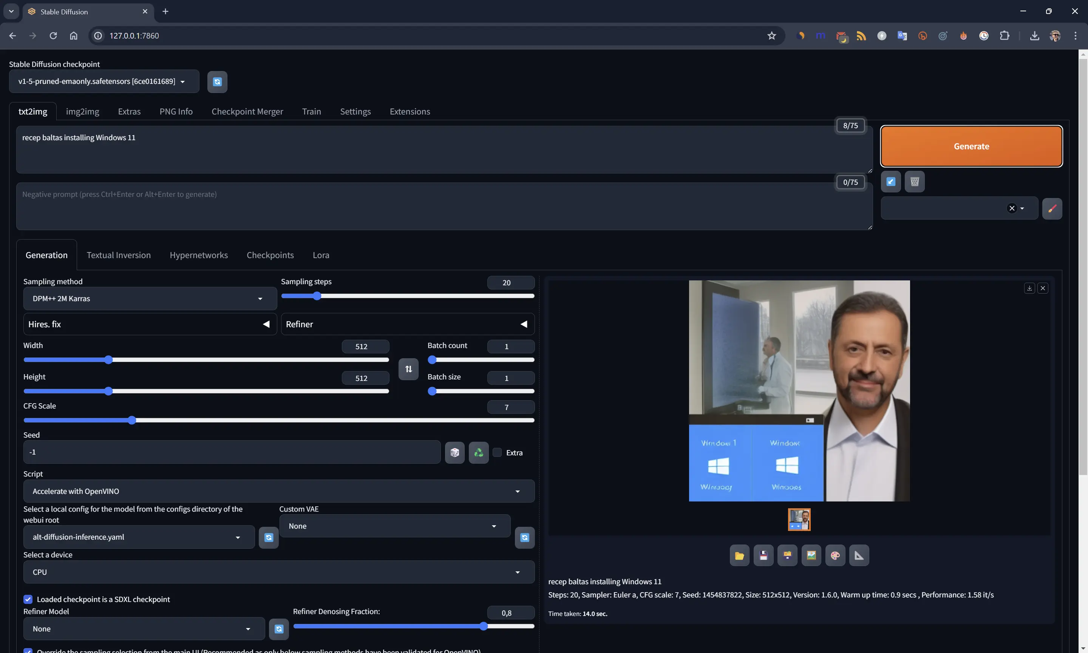Screen dimensions: 1088x653
Task: Download the generated image from the gallery
Action: pyautogui.click(x=1029, y=288)
